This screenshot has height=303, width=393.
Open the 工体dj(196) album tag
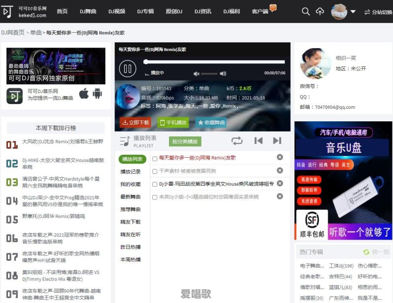(x=341, y=266)
